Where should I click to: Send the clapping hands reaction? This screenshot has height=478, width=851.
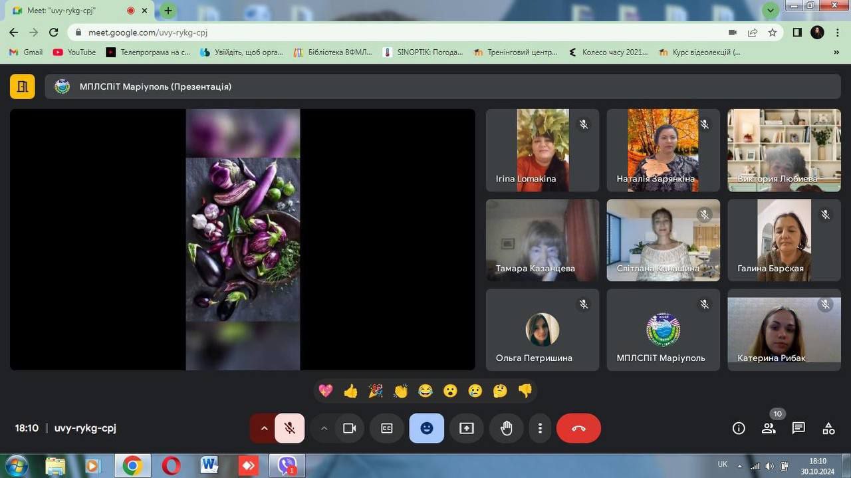pos(400,391)
